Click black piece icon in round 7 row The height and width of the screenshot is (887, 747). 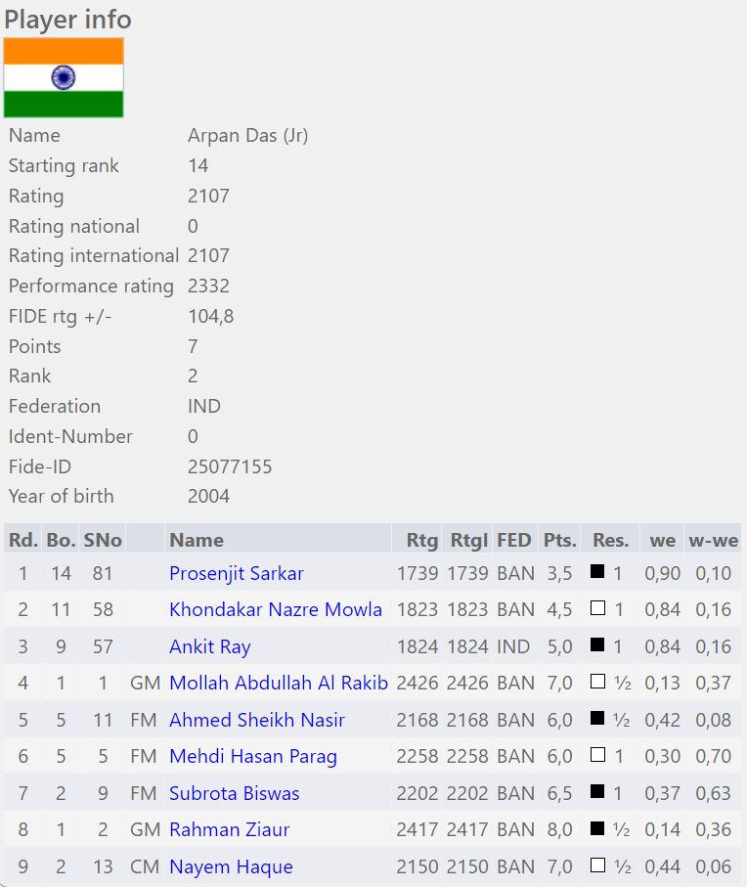click(x=597, y=792)
